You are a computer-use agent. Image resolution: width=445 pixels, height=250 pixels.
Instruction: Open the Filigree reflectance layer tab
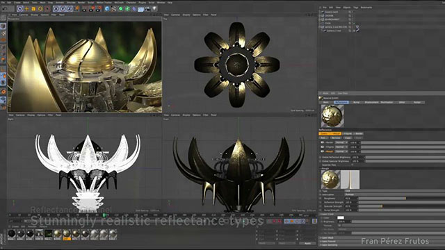348,133
